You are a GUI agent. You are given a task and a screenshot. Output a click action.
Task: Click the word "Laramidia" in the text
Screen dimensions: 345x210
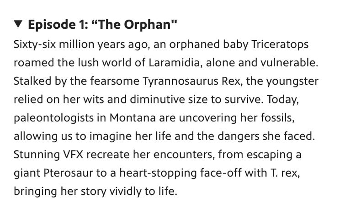pyautogui.click(x=174, y=63)
